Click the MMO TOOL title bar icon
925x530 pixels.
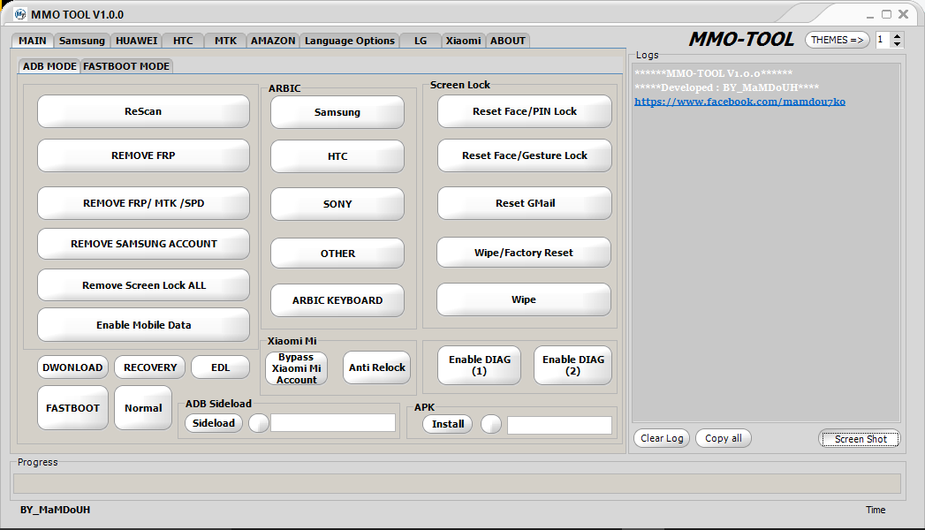pyautogui.click(x=20, y=14)
